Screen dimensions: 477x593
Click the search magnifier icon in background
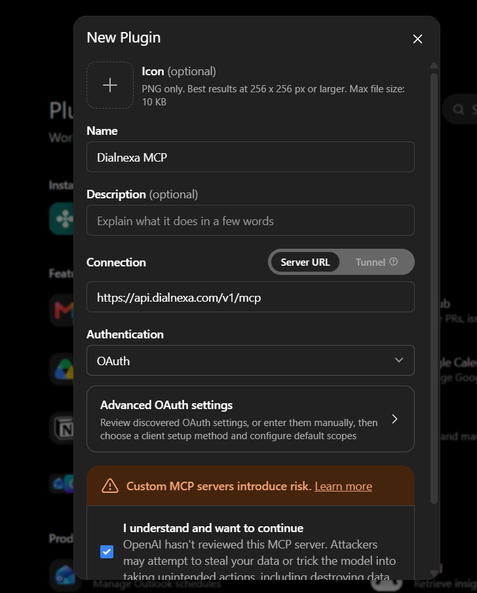pyautogui.click(x=459, y=109)
